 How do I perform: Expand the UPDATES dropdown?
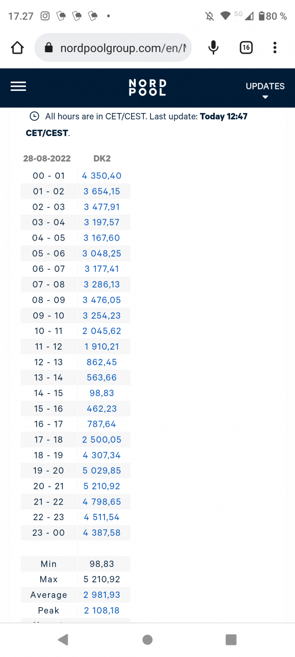[x=265, y=90]
